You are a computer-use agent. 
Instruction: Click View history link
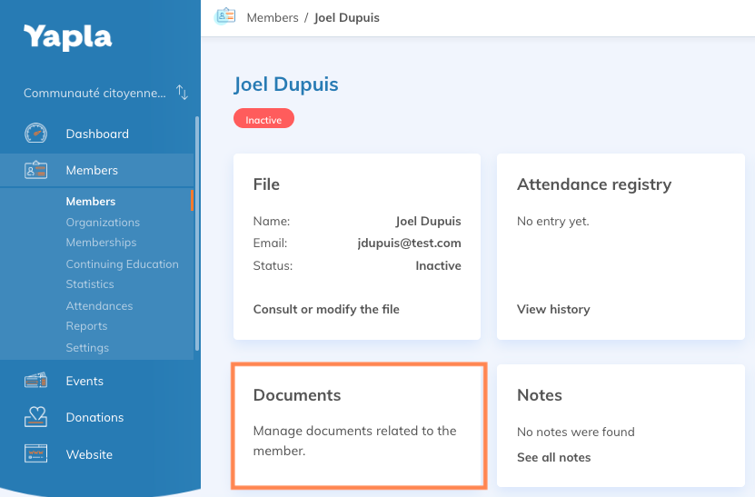click(x=553, y=309)
